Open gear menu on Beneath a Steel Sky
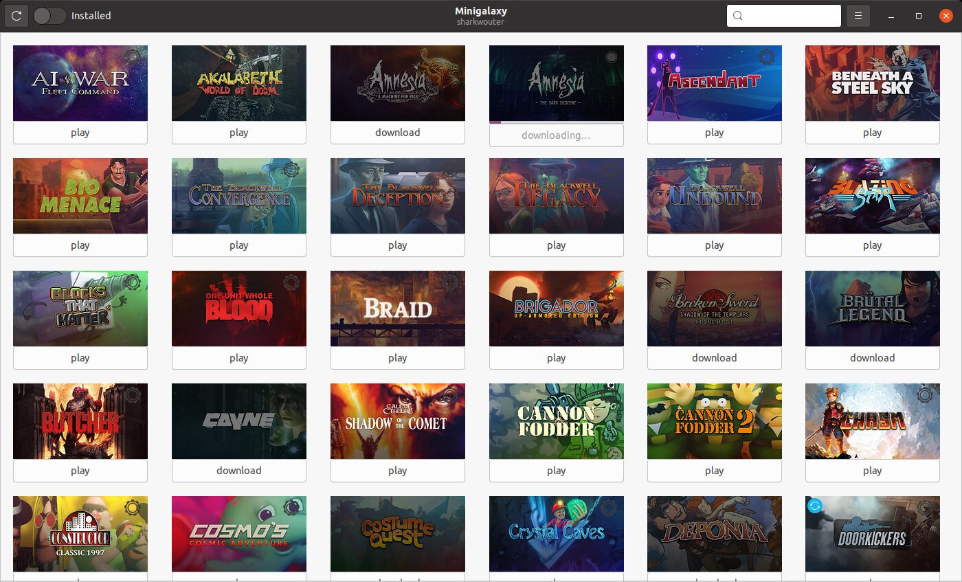Image resolution: width=962 pixels, height=582 pixels. (x=925, y=57)
